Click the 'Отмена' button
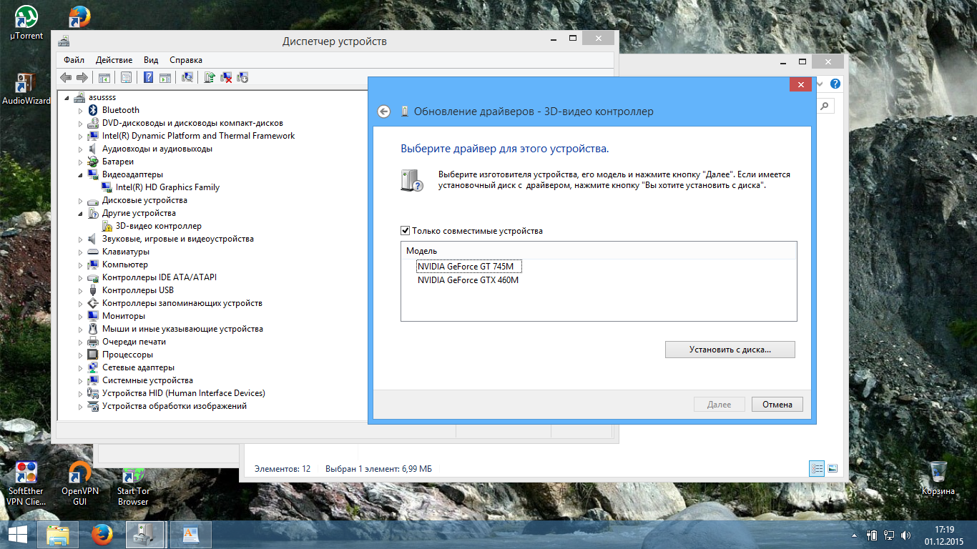This screenshot has width=977, height=549. point(777,405)
